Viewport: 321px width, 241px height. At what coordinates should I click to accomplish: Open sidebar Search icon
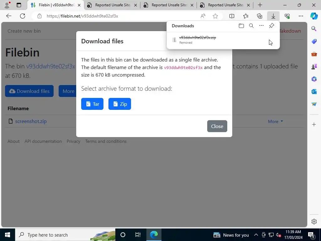(x=314, y=29)
